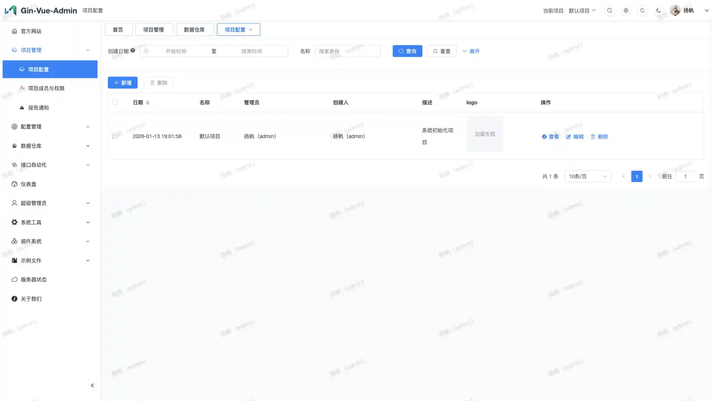
Task: Toggle dark mode moon icon
Action: [x=659, y=10]
